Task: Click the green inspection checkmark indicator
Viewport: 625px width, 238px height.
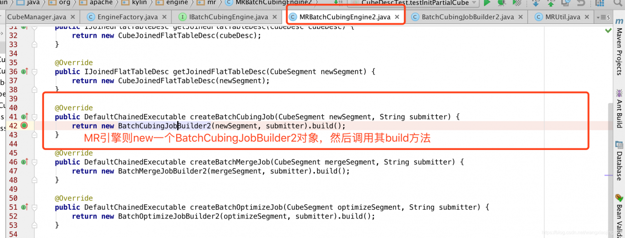Action: point(608,30)
